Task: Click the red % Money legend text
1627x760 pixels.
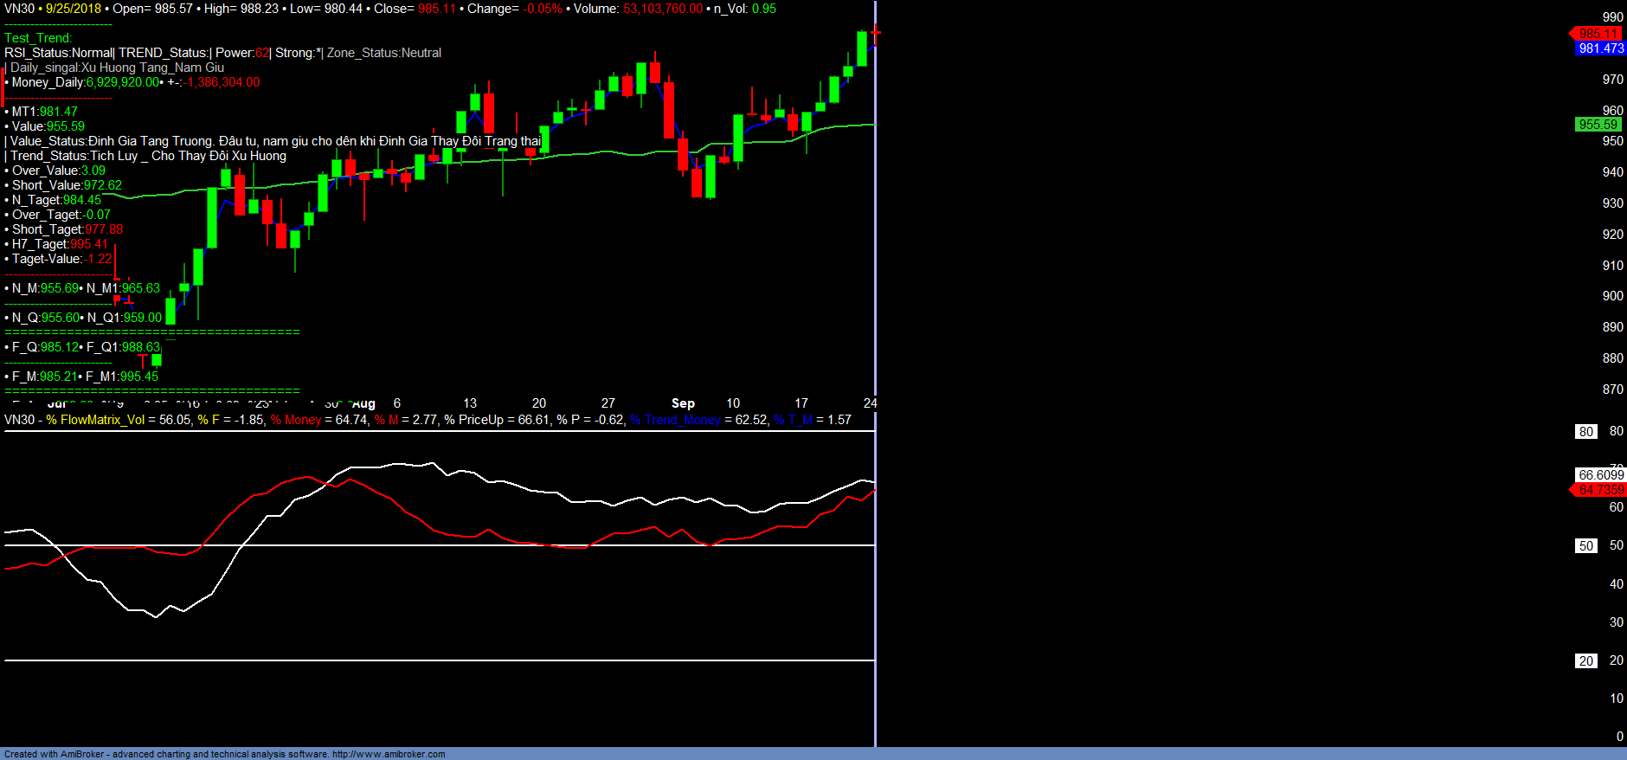Action: click(x=296, y=420)
